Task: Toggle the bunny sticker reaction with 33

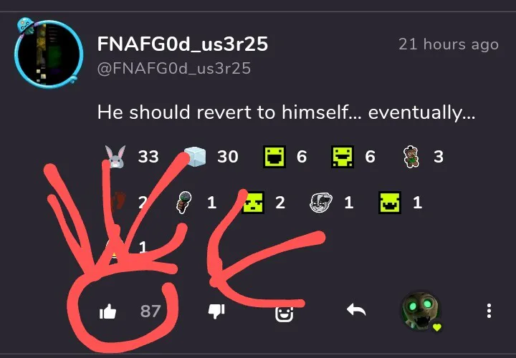Action: 115,157
